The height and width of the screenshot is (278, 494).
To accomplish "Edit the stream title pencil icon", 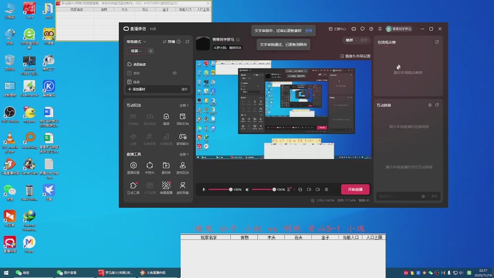I will pyautogui.click(x=238, y=40).
